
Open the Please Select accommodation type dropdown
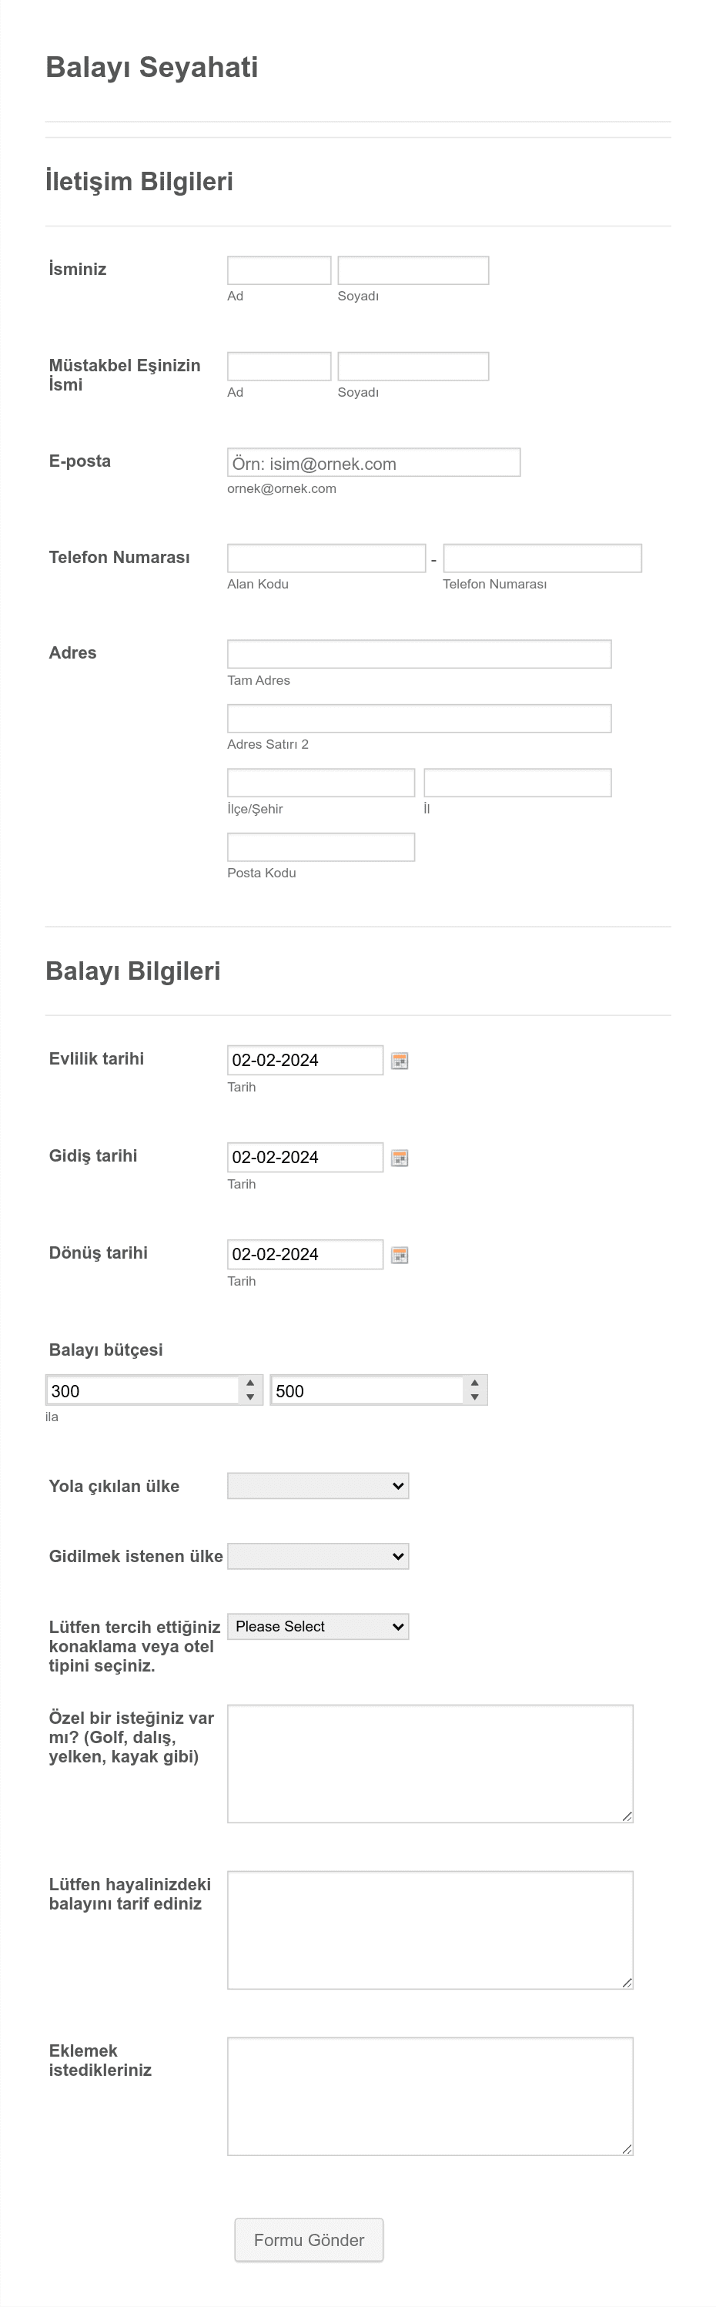[x=318, y=1626]
